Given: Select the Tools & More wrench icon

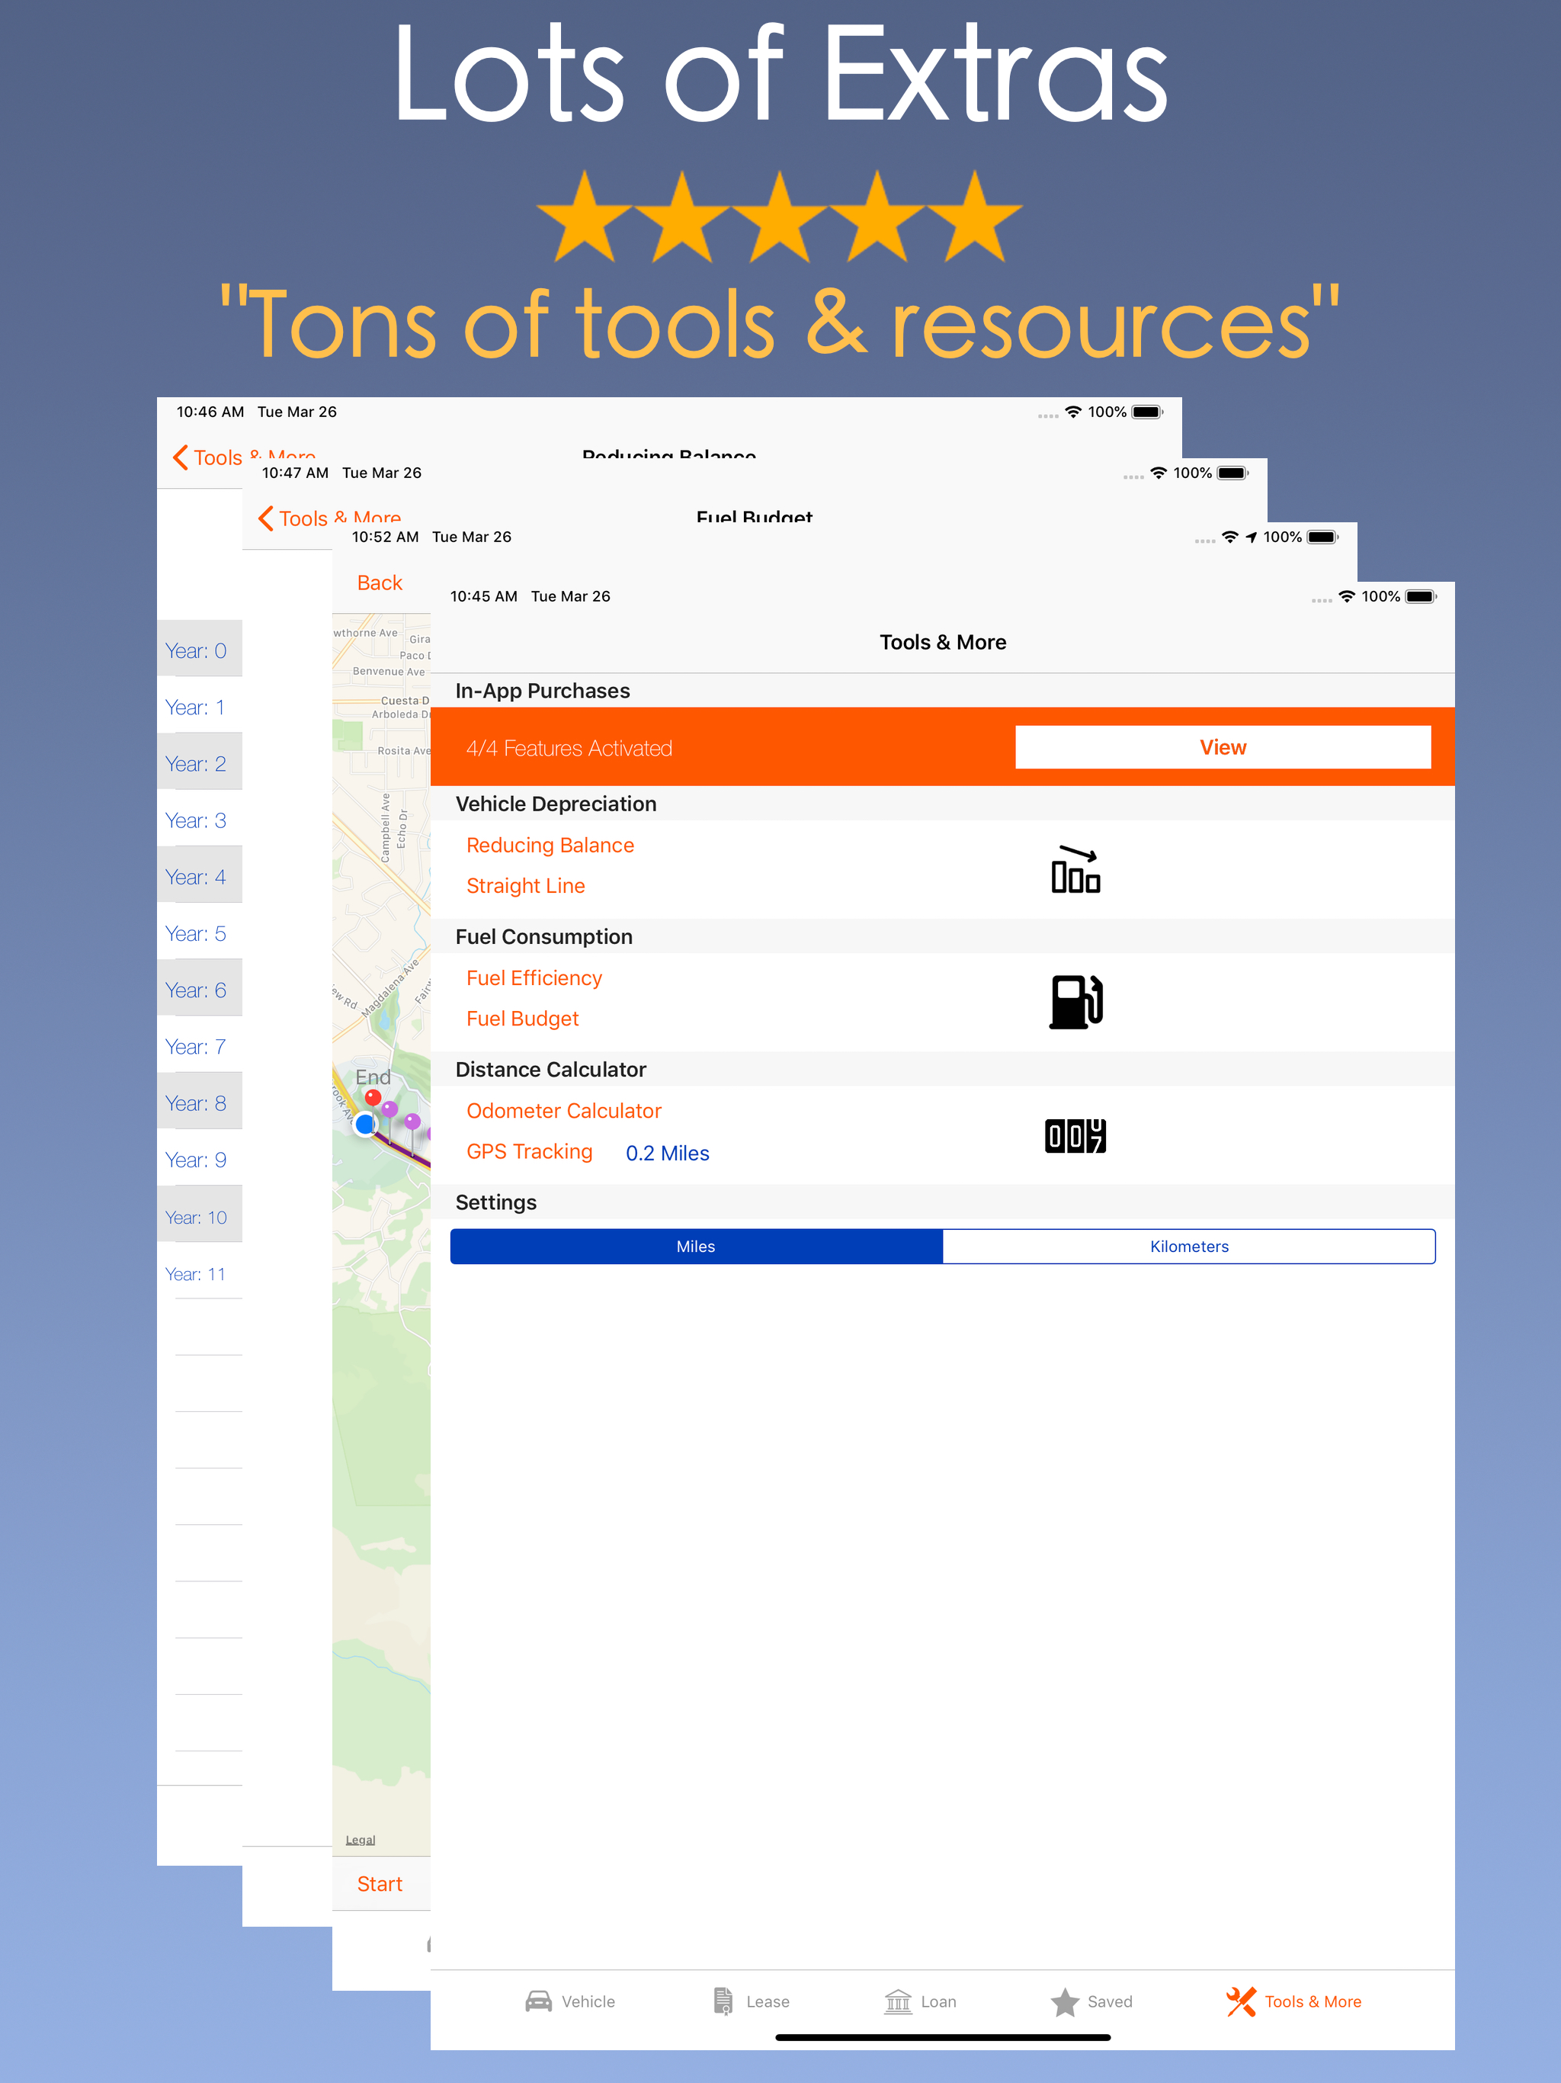Looking at the screenshot, I should 1241,2001.
